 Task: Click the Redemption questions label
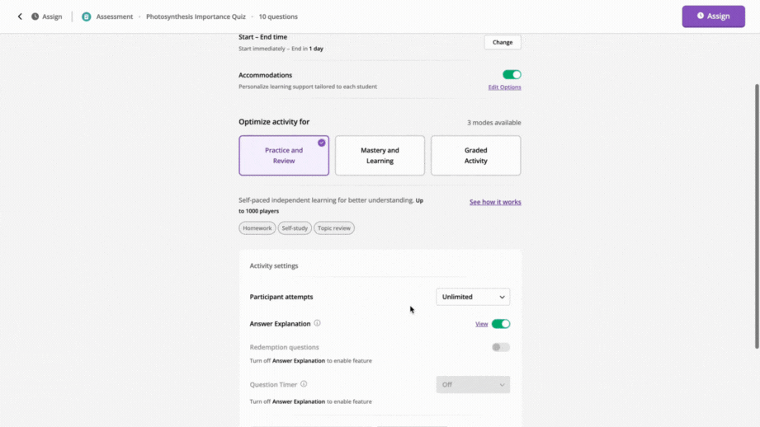[x=284, y=347]
